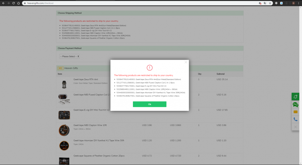The width and height of the screenshot is (302, 165).
Task: Open the cookie blocked indicator icon
Action: tap(260, 3)
